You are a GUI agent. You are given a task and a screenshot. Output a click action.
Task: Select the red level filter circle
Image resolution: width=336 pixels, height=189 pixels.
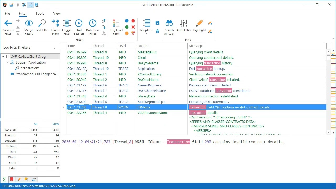pos(133,21)
